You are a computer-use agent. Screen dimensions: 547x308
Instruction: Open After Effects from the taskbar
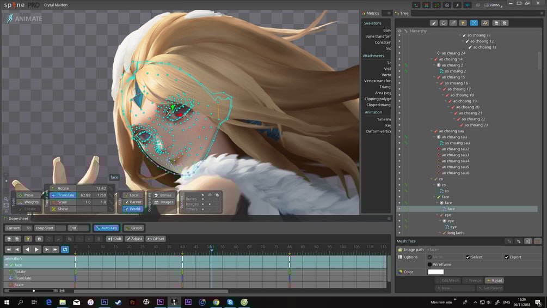[188, 302]
